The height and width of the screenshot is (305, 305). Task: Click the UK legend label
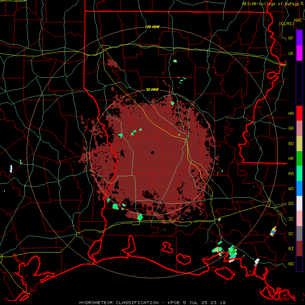click(291, 53)
